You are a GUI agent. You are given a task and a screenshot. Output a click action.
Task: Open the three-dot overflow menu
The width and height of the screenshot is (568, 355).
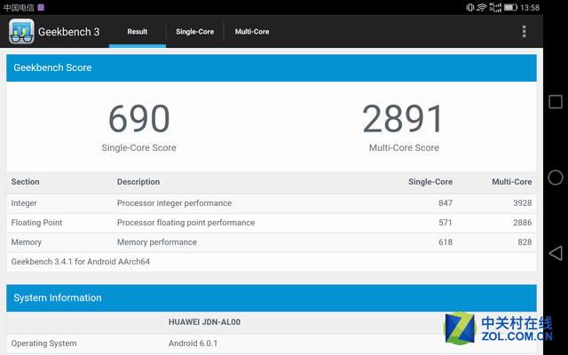(524, 32)
